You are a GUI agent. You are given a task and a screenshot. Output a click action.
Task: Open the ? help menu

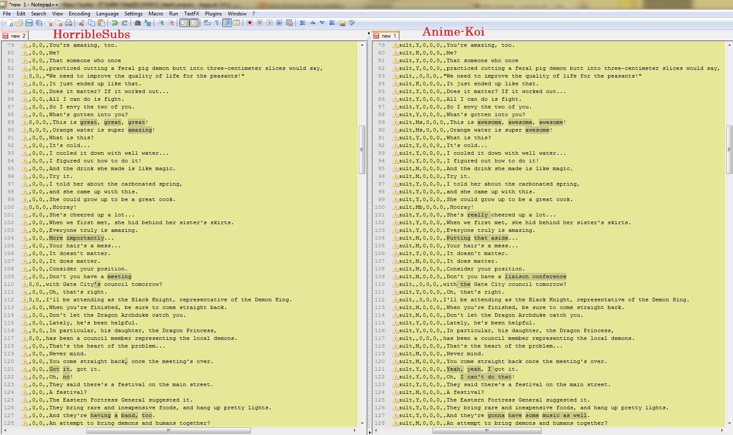click(x=253, y=14)
